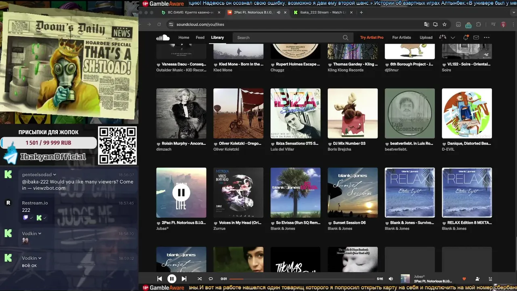
Task: Open the Library menu item
Action: (x=217, y=38)
